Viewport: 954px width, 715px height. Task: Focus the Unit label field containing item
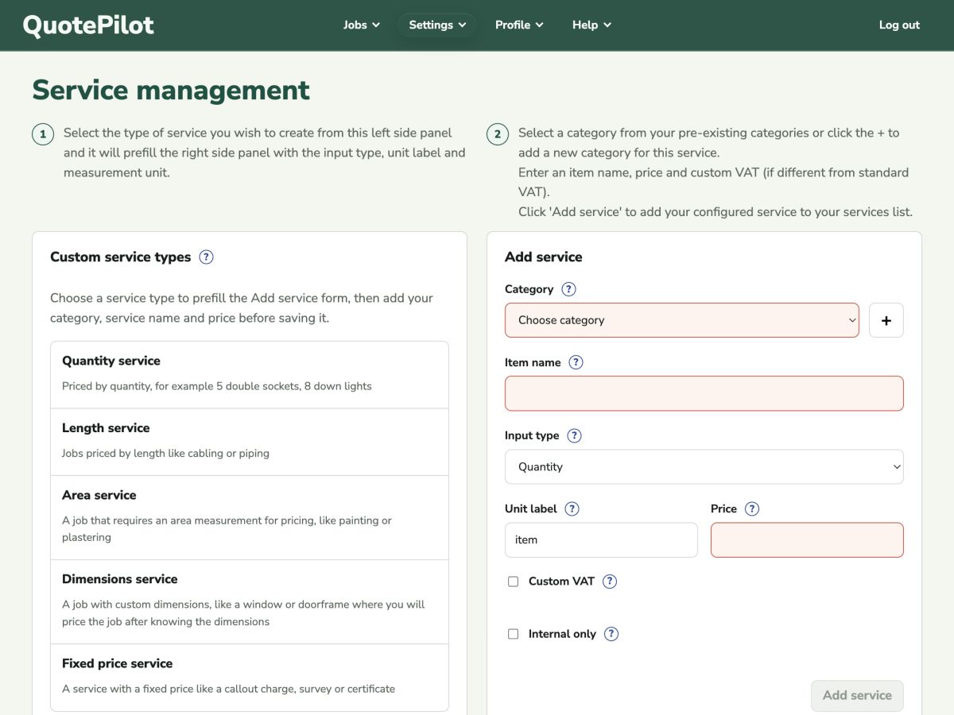click(x=601, y=539)
